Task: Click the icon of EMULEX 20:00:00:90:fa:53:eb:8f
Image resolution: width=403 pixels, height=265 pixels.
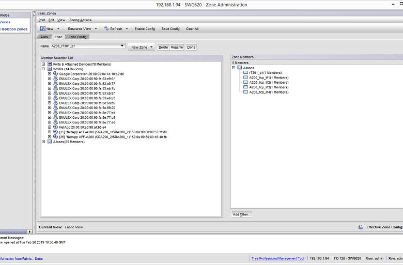Action: 55,93
